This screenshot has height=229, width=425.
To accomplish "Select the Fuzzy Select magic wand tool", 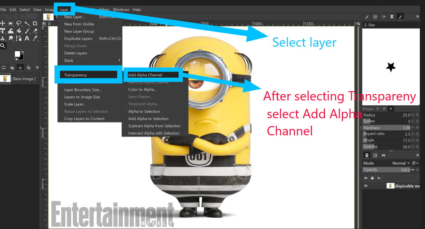I will point(27,24).
